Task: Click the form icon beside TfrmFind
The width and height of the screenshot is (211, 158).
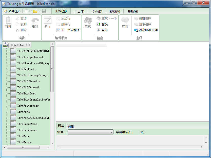Action: 13,112
